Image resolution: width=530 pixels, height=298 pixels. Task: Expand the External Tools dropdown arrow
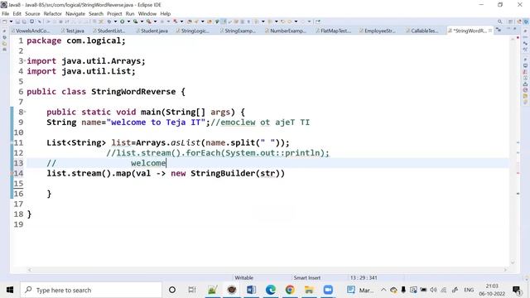[155, 22]
